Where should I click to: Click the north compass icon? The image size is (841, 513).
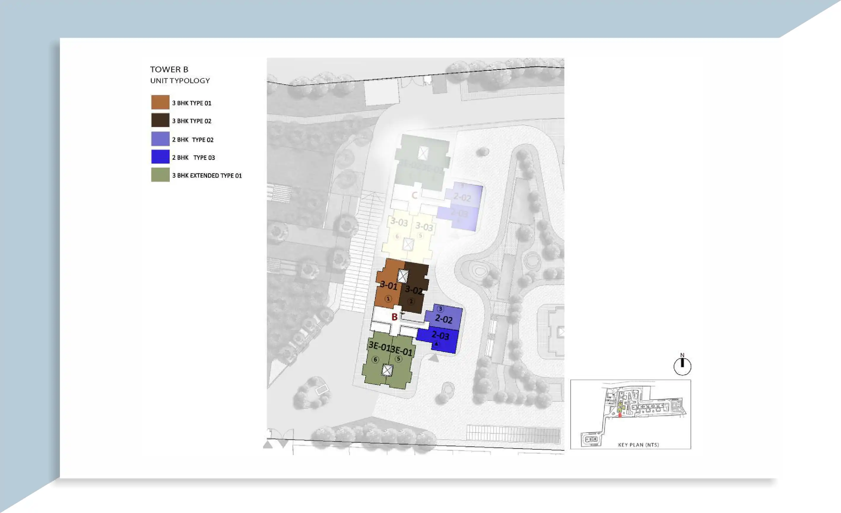coord(682,366)
